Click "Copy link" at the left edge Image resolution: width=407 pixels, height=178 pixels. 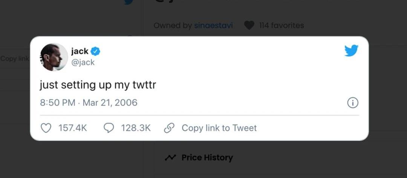tap(14, 59)
